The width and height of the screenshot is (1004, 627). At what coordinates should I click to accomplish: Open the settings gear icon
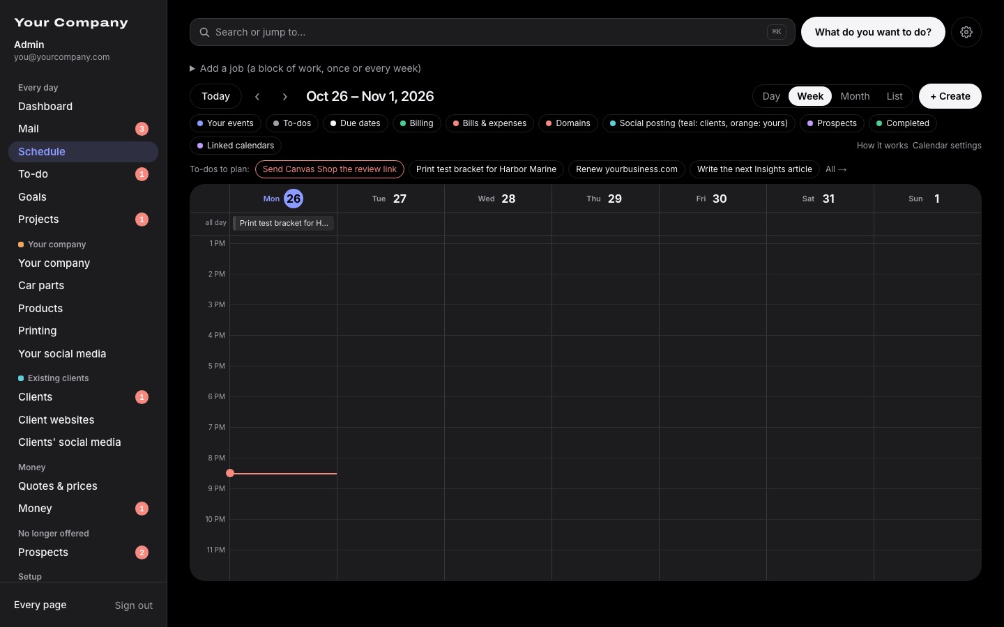966,32
